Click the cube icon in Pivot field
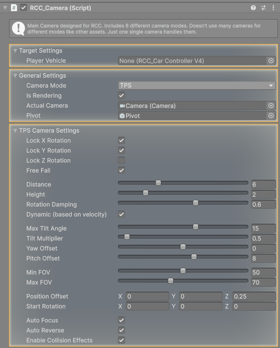Image resolution: width=280 pixels, height=348 pixels. coord(122,116)
